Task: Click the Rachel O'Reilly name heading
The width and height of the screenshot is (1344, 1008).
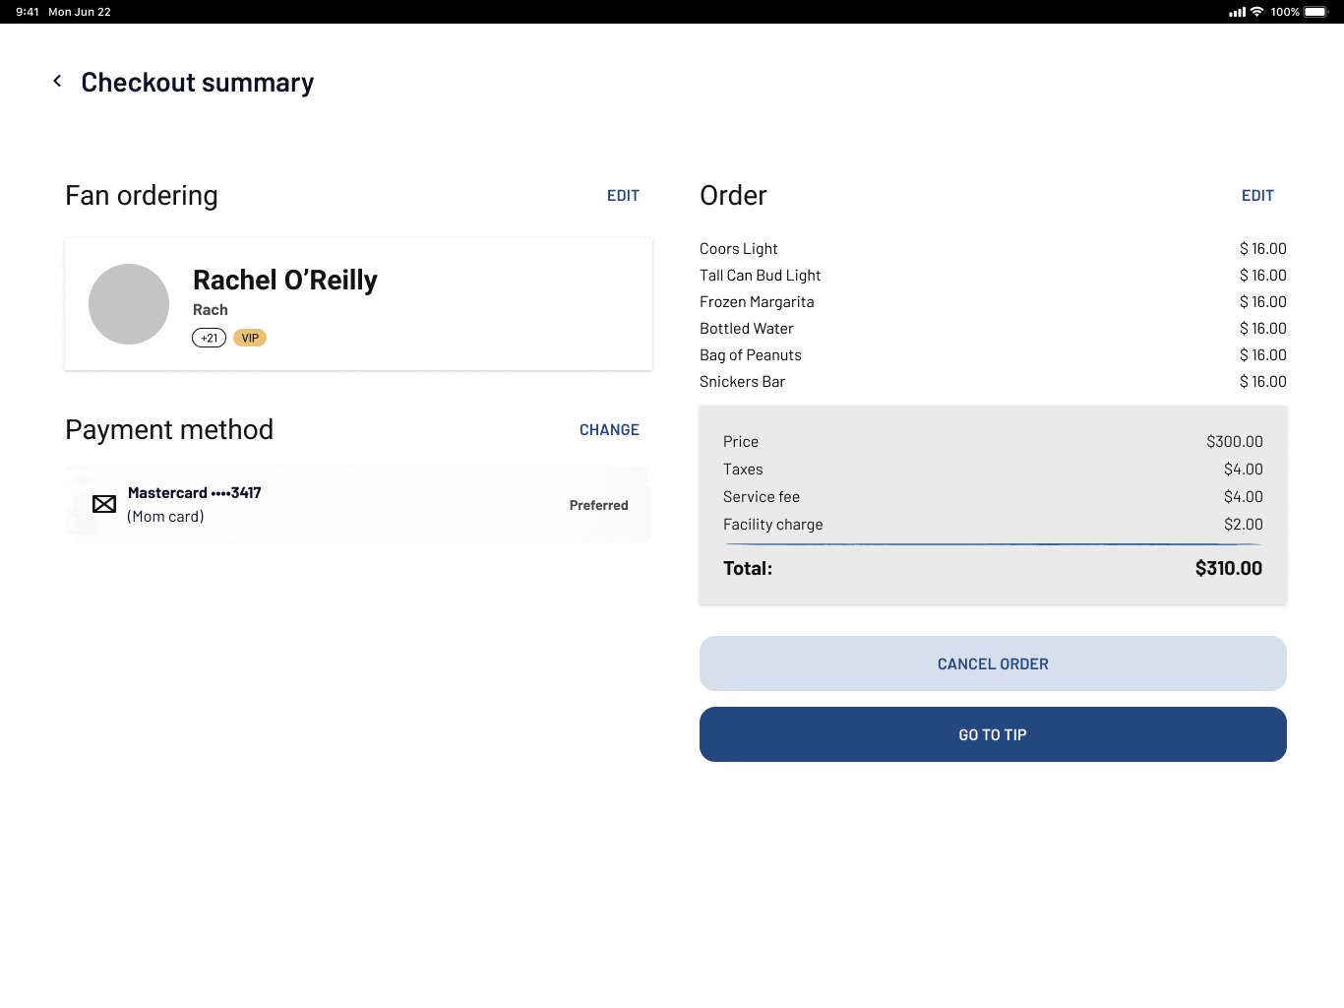Action: click(285, 281)
